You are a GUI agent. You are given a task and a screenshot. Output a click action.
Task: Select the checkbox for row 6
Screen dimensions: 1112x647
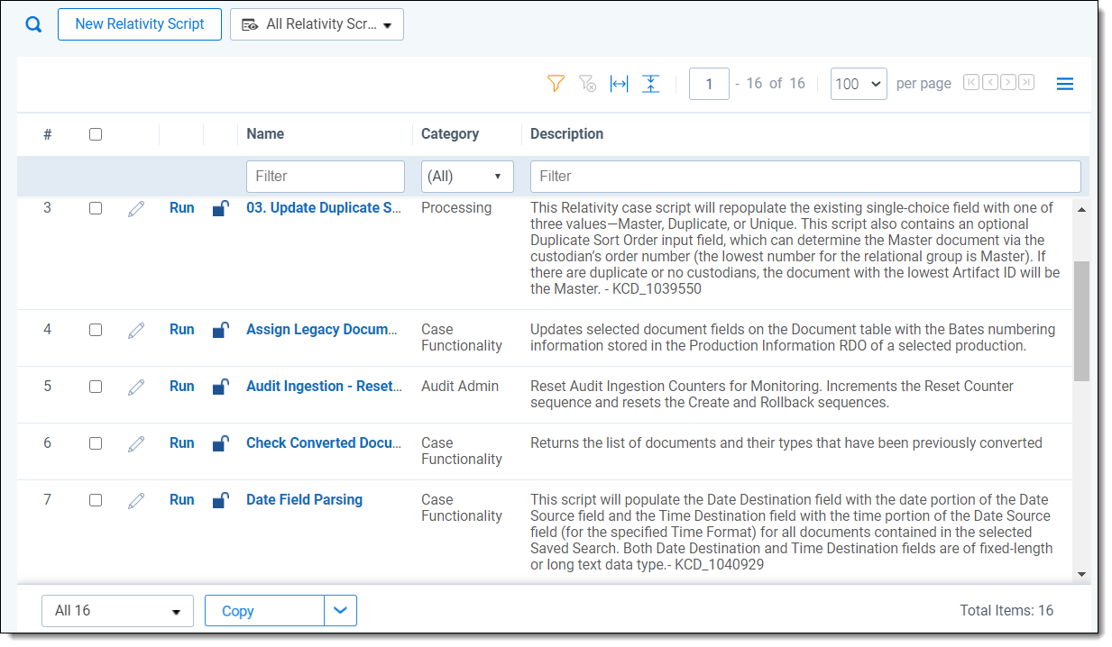[96, 443]
